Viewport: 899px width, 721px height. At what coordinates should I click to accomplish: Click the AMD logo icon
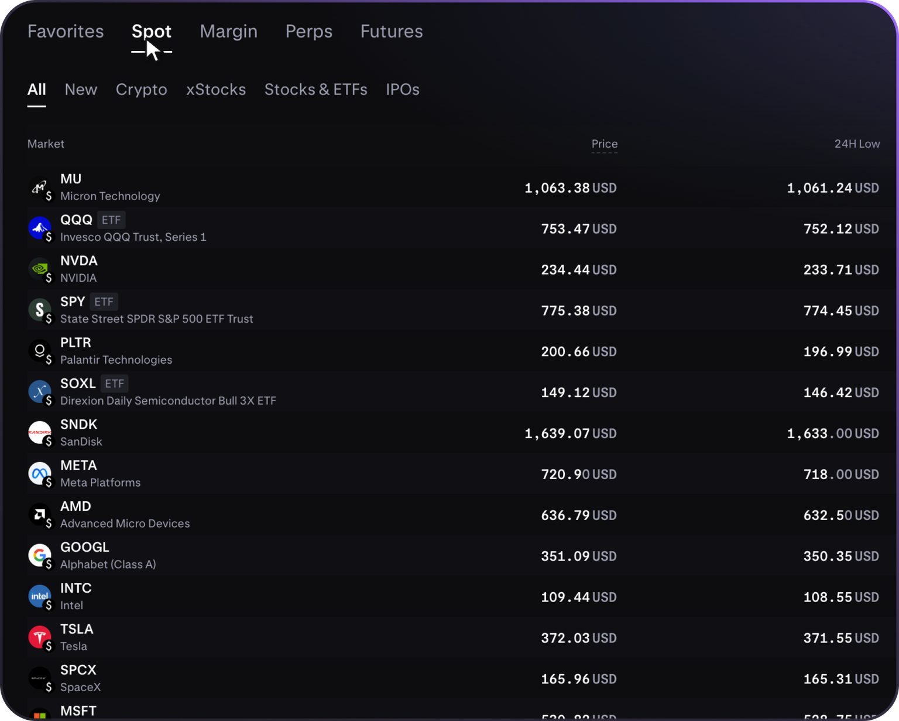pyautogui.click(x=39, y=515)
